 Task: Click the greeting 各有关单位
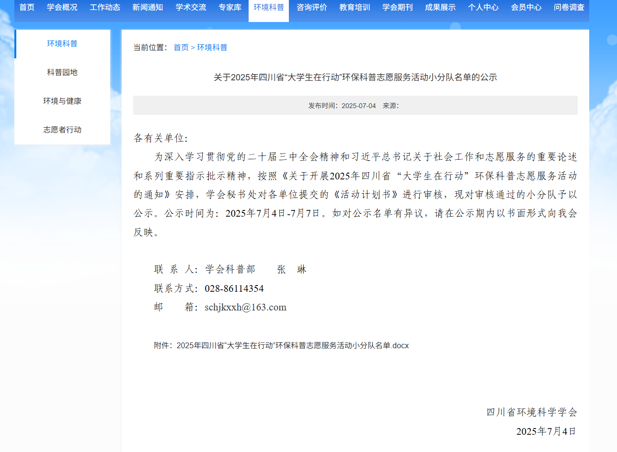161,139
